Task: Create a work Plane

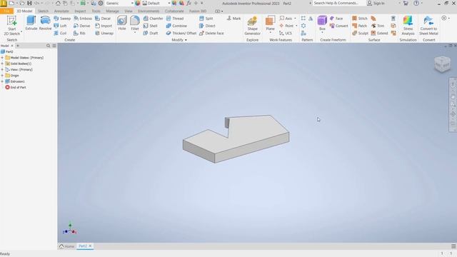Action: pyautogui.click(x=270, y=24)
